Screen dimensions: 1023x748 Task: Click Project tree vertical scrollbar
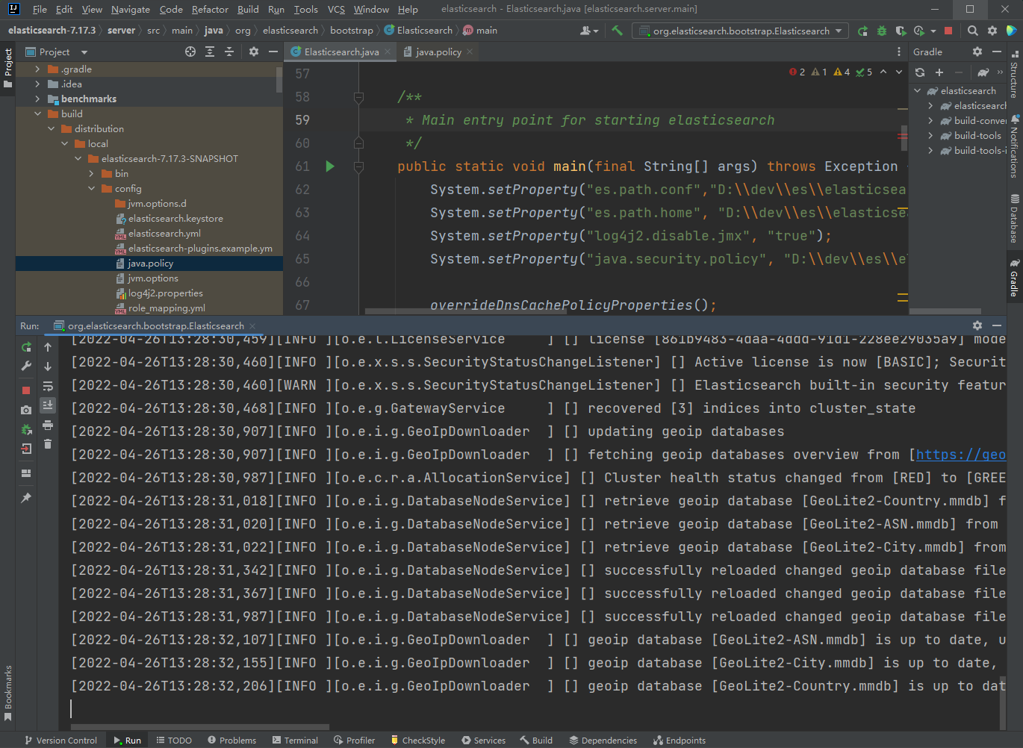(x=279, y=79)
